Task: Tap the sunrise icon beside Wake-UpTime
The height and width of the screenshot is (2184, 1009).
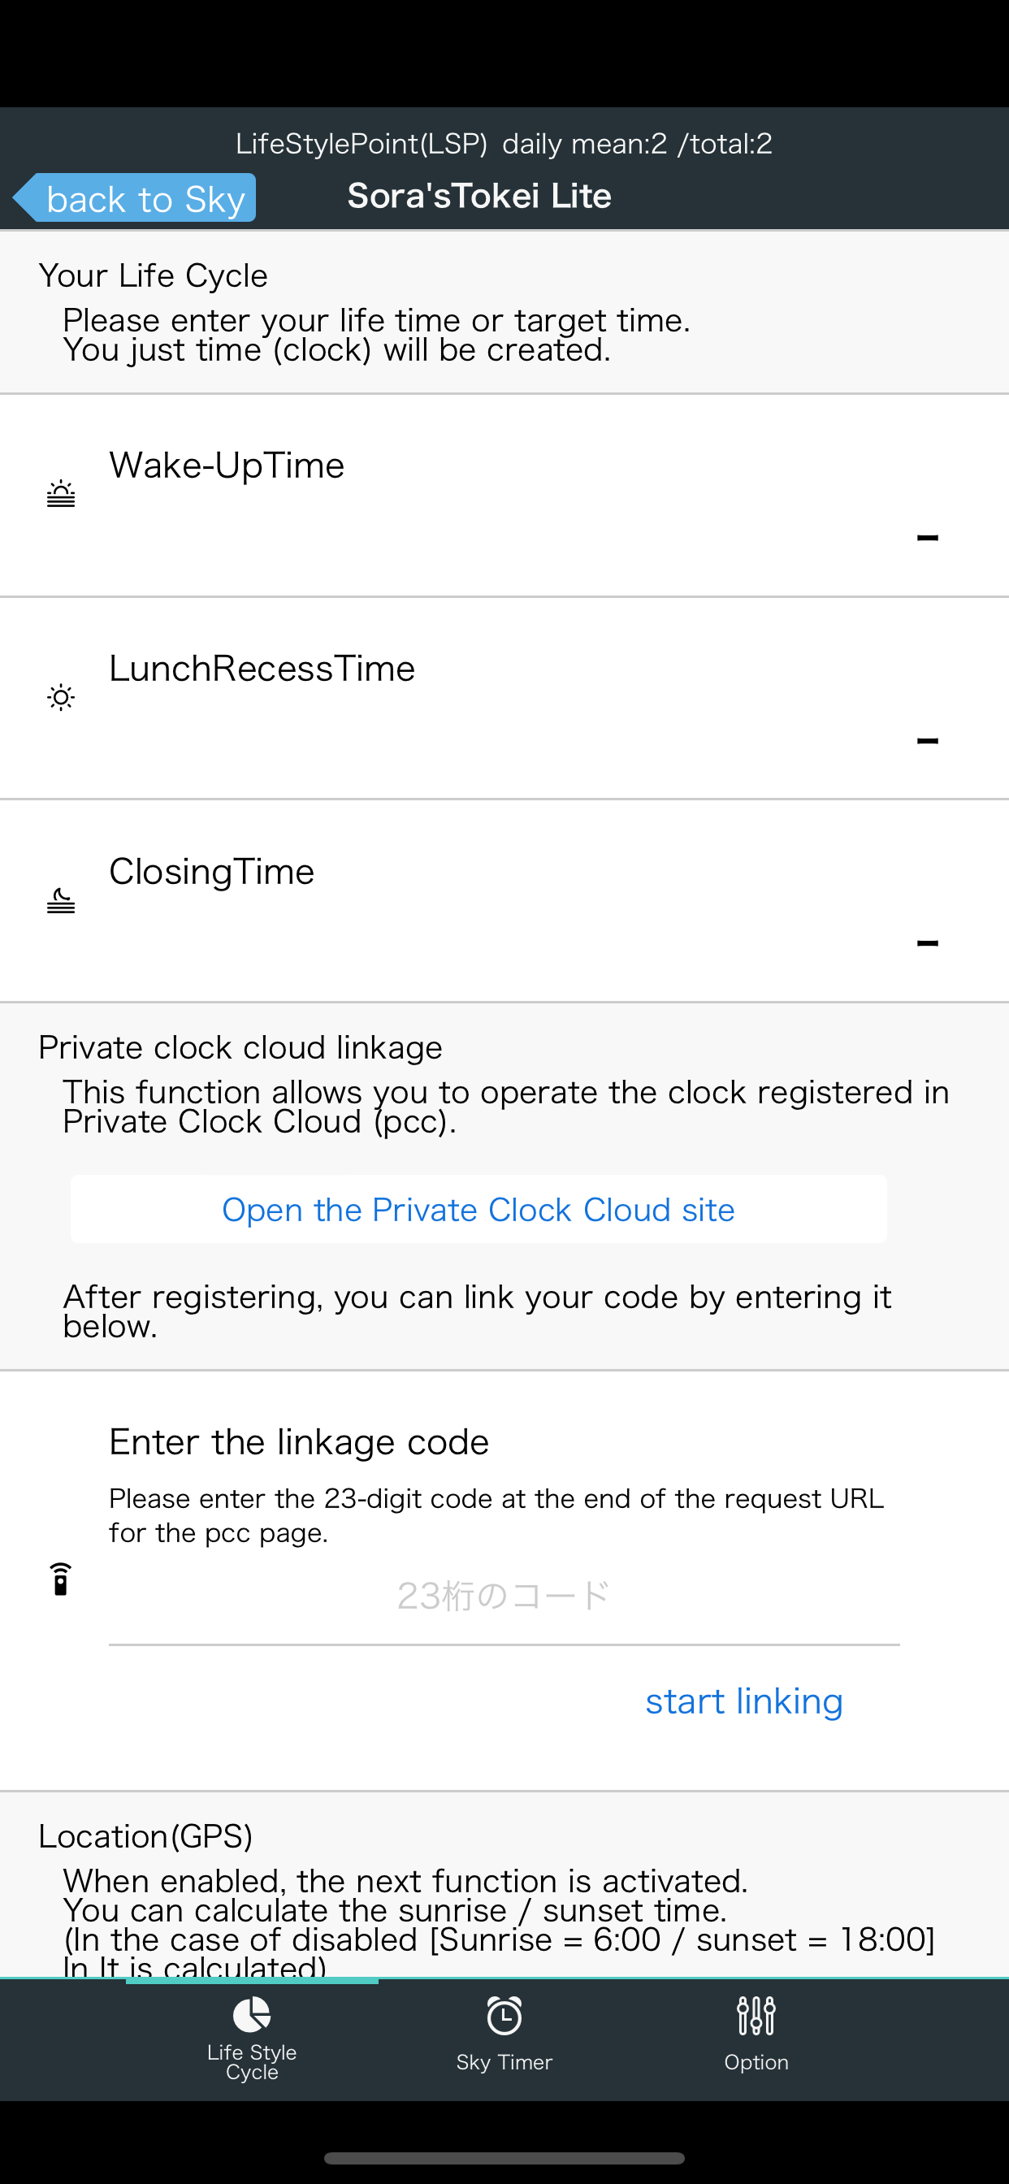Action: coord(61,493)
